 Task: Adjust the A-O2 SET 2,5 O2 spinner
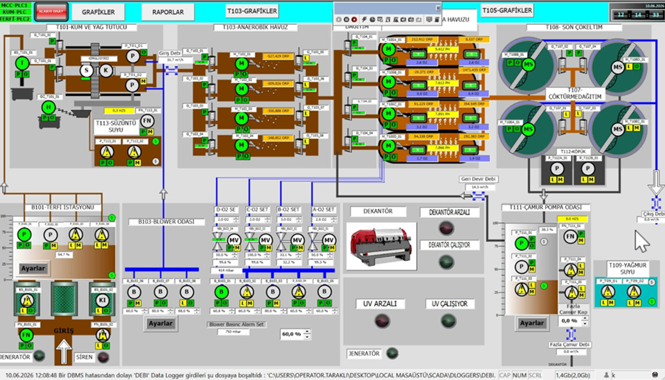pos(332,219)
